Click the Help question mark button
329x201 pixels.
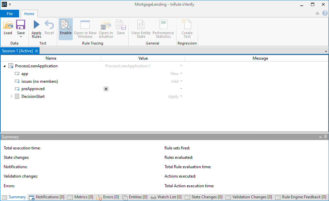click(325, 13)
